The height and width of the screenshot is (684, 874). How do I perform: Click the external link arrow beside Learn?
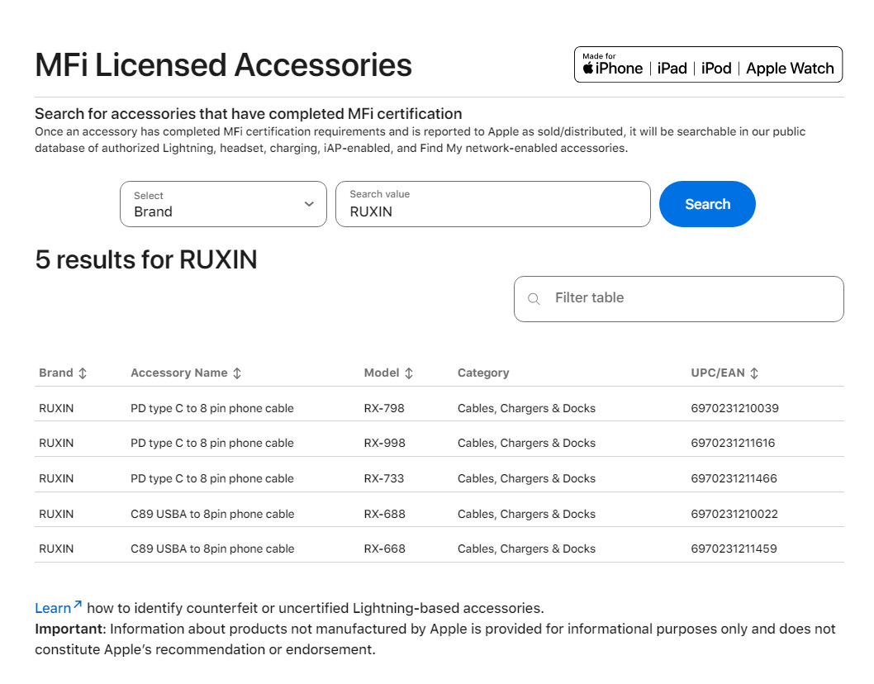tap(78, 606)
